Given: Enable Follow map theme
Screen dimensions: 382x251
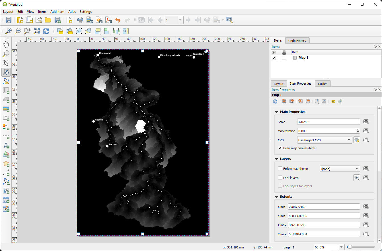Looking at the screenshot, I should 280,168.
